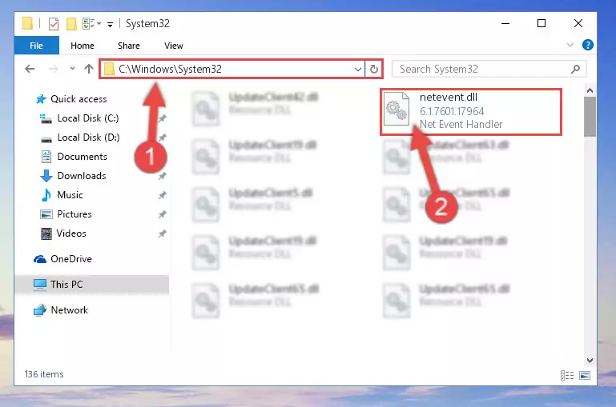Click the pin icon beside Music
The height and width of the screenshot is (407, 616).
pos(162,195)
